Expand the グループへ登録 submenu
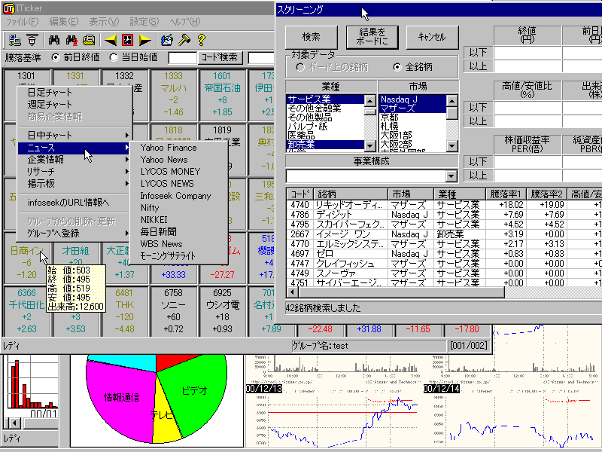The height and width of the screenshot is (452, 602). [75, 234]
